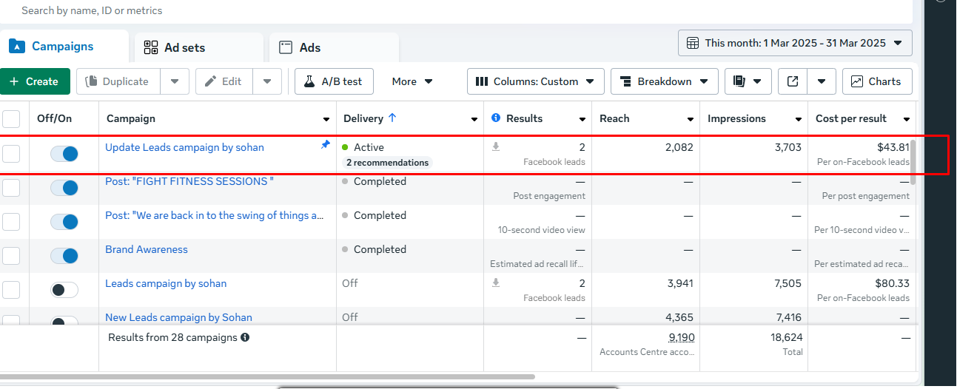This screenshot has width=957, height=389.
Task: Click Delivery column sort arrow
Action: pos(392,118)
